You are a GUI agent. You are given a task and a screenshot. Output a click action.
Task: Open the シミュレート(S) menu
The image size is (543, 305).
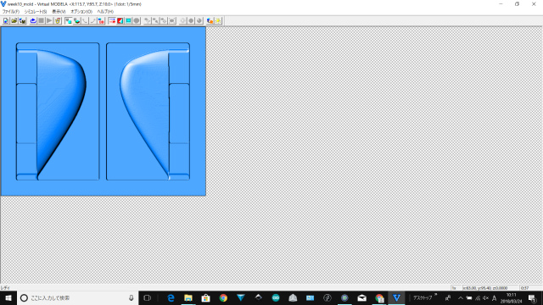pyautogui.click(x=35, y=11)
